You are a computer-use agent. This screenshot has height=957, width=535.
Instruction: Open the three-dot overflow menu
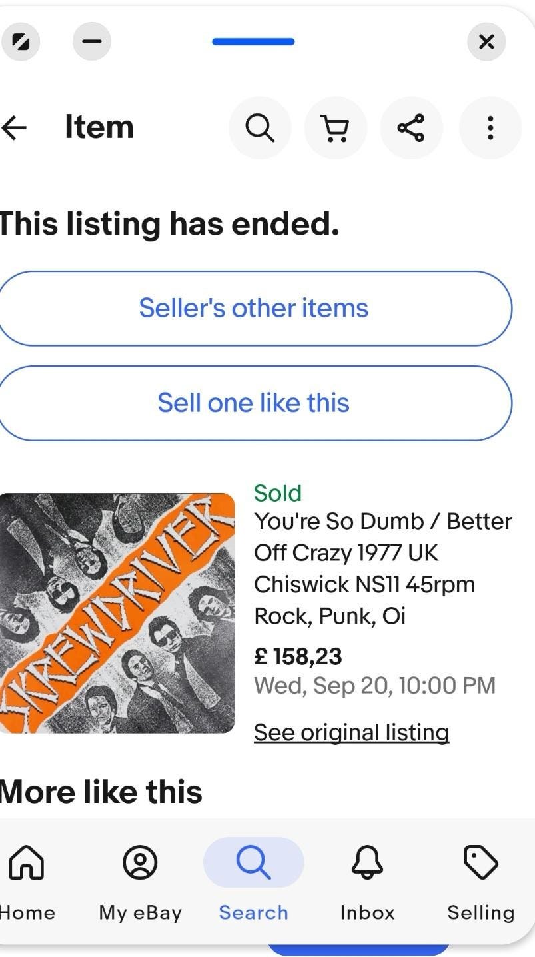(490, 127)
